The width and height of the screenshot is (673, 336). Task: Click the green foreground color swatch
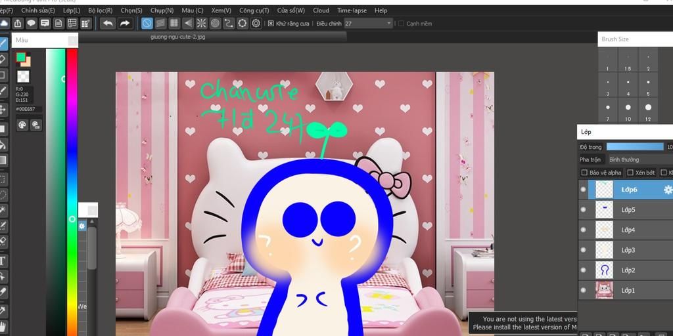coord(20,57)
